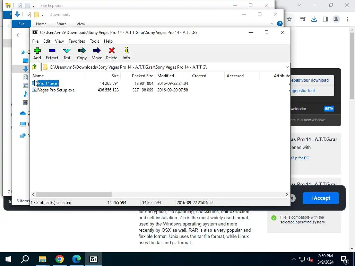Viewport: 355px width, 266px height.
Task: Open the Chrome media control icon
Action: (303, 19)
